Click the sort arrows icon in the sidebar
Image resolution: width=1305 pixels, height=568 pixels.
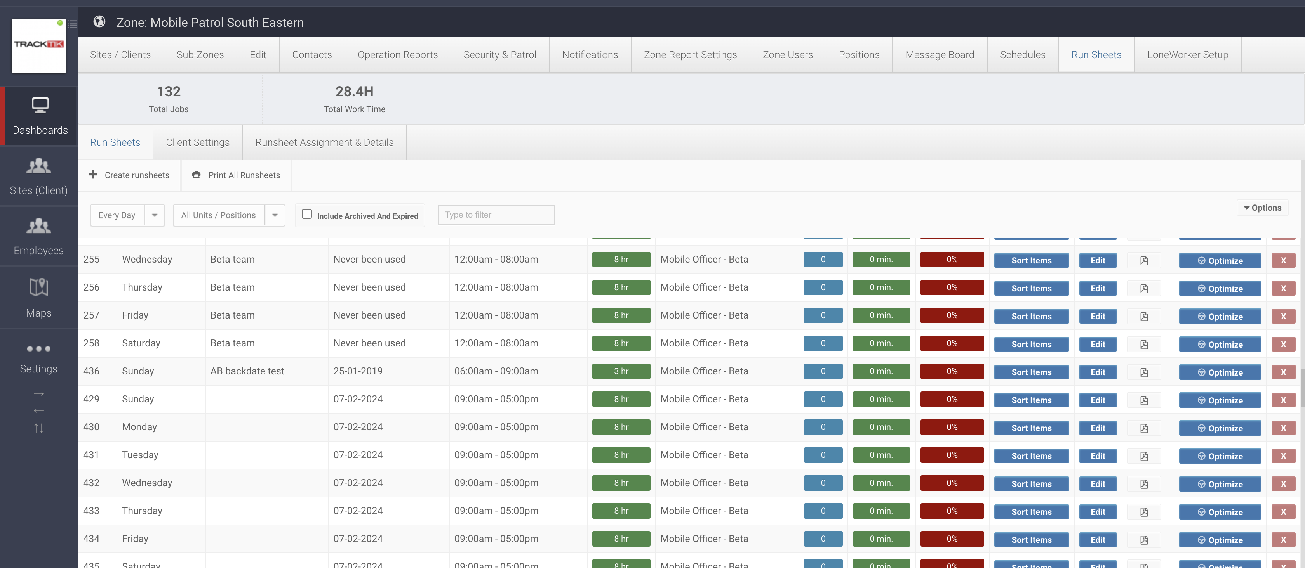pyautogui.click(x=38, y=429)
